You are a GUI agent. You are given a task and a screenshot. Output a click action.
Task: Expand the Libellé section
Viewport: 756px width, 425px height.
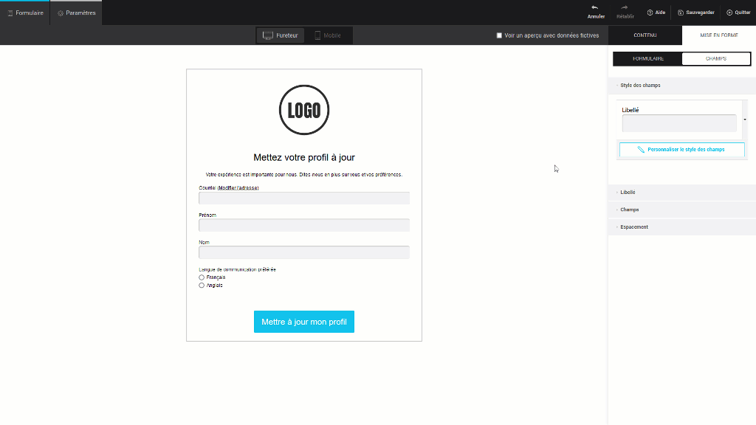(x=628, y=193)
